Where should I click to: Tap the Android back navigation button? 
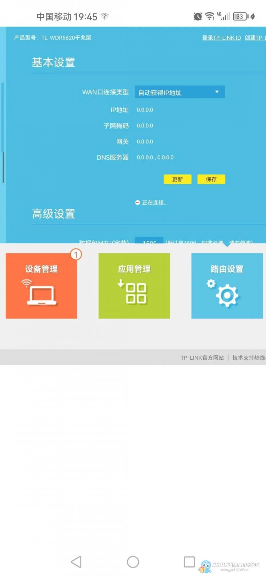coord(76,562)
